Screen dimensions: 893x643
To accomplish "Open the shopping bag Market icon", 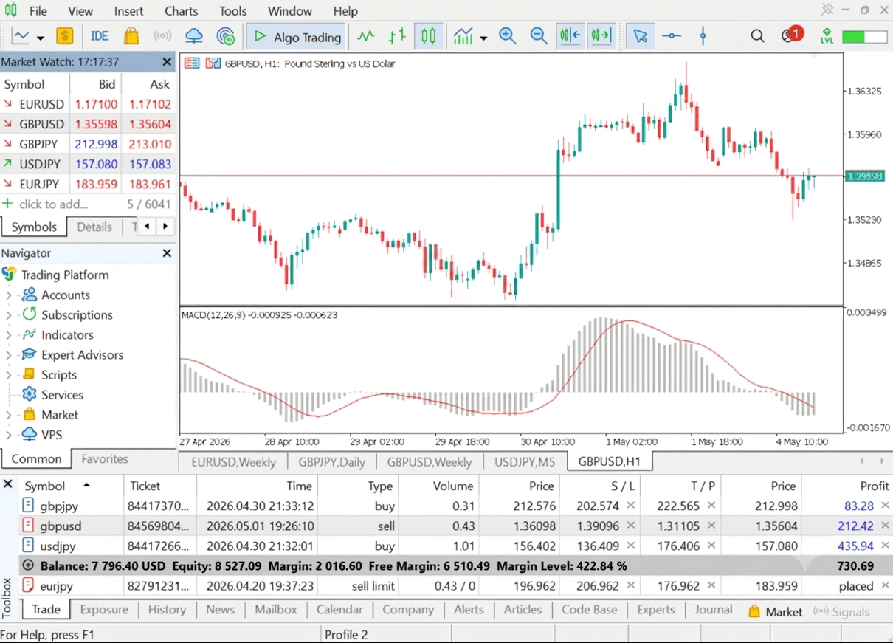I will [131, 36].
